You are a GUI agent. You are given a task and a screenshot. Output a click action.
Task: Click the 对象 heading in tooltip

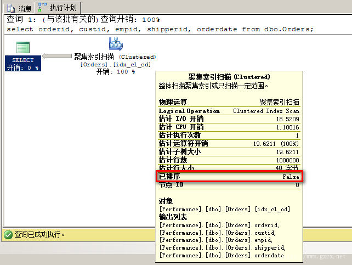point(166,201)
